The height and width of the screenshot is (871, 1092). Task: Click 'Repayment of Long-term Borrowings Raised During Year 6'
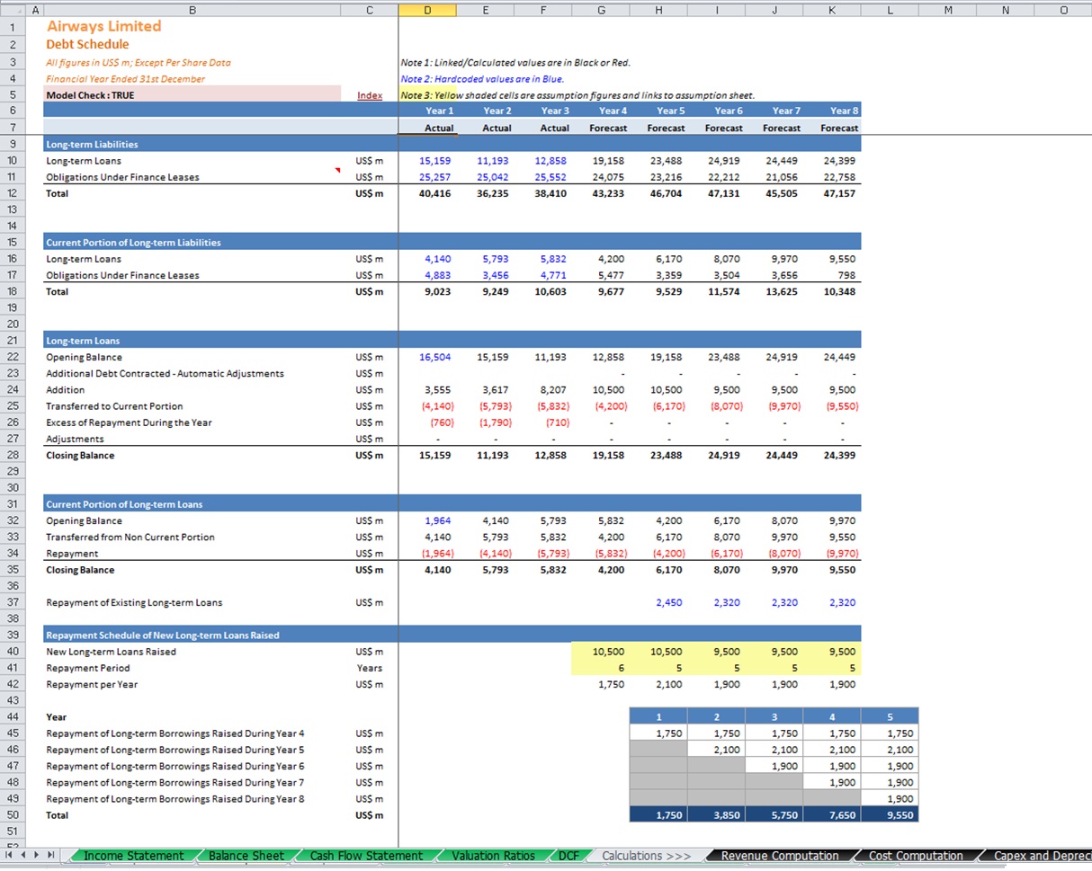(175, 767)
